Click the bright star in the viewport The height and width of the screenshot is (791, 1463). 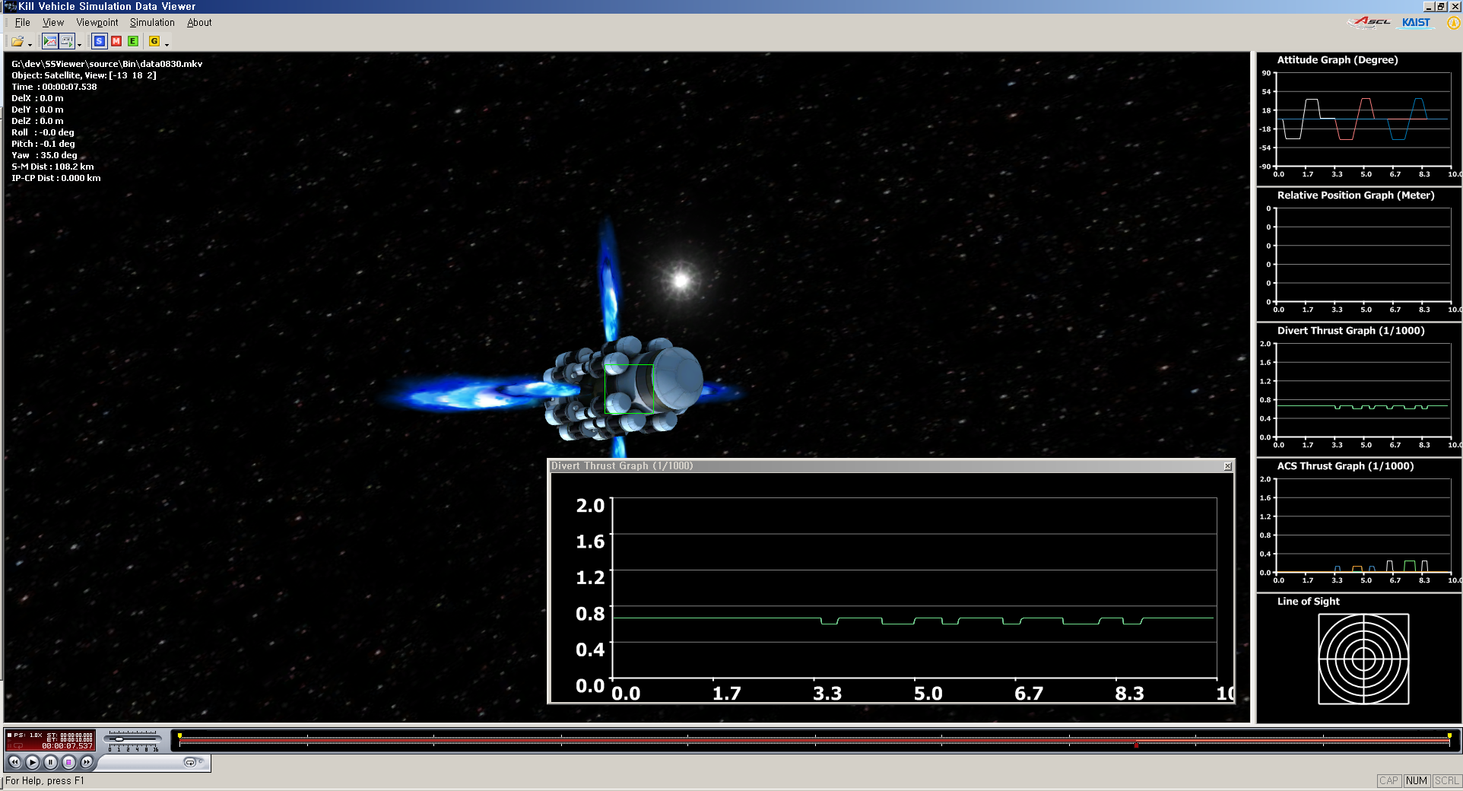[x=681, y=281]
